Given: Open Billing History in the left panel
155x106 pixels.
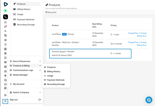Looking at the screenshot, I should (x=24, y=9).
